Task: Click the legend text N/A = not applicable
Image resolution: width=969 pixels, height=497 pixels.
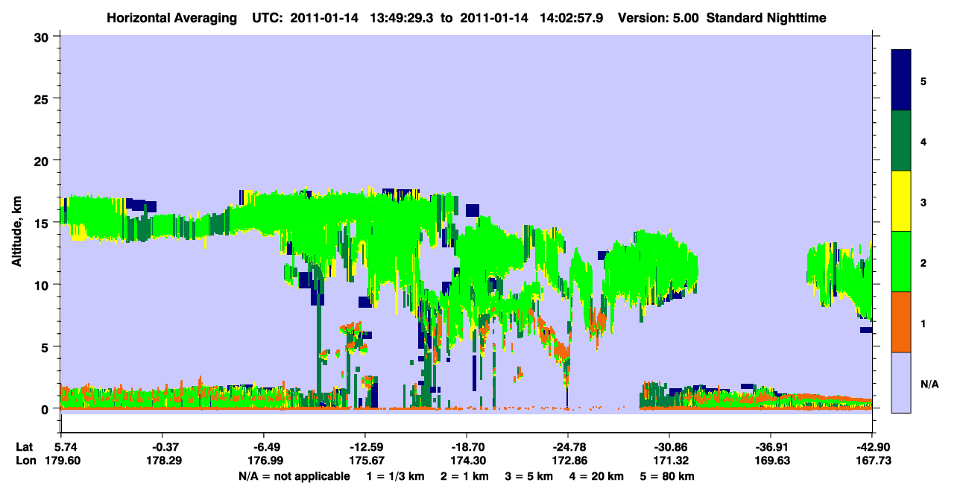Action: (x=294, y=475)
